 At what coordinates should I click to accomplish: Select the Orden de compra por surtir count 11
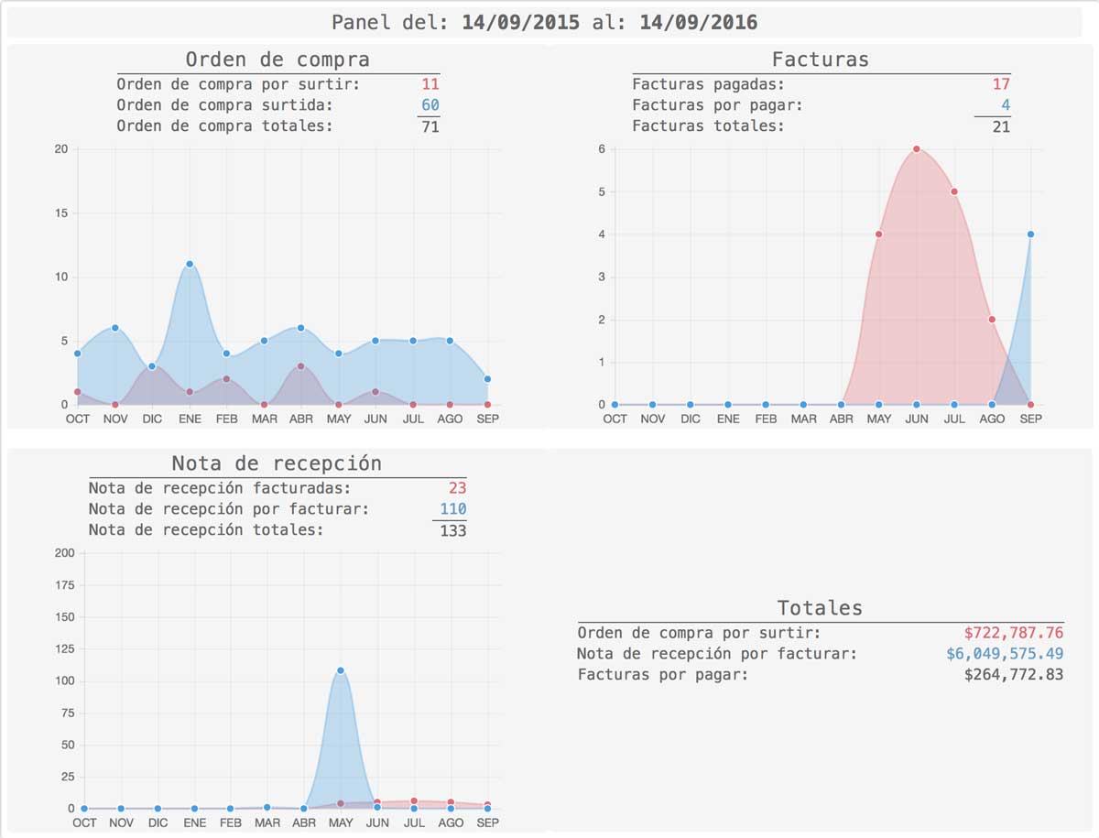click(x=430, y=84)
